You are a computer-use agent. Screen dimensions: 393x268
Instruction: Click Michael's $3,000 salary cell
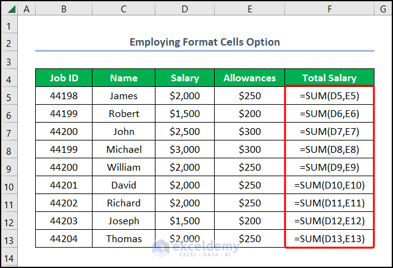[x=185, y=150]
